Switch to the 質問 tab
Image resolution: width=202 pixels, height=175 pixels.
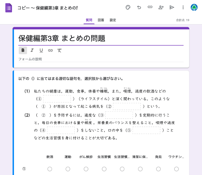[89, 20]
